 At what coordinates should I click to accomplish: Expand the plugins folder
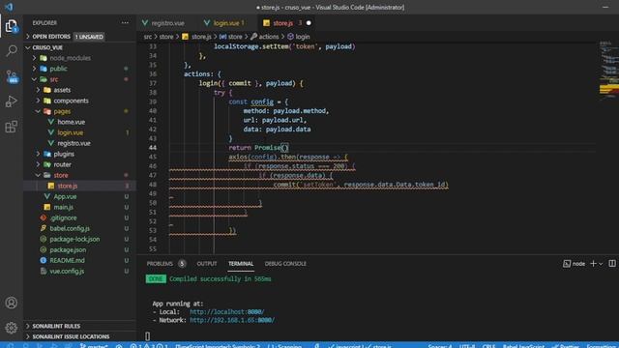[x=64, y=154]
